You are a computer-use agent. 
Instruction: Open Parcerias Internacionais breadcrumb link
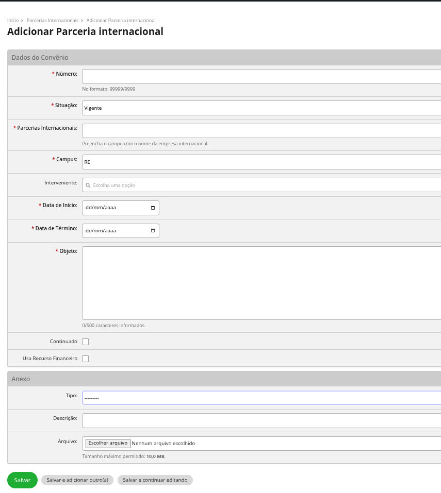pos(53,21)
